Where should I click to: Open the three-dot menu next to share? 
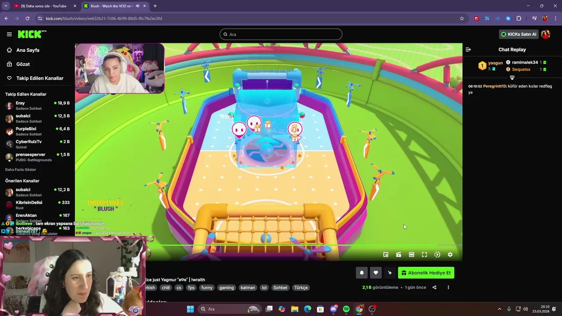pos(448,287)
